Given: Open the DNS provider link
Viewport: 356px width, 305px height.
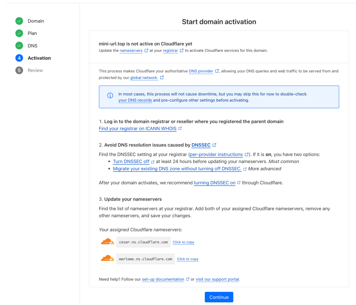Looking at the screenshot, I should click(x=201, y=71).
